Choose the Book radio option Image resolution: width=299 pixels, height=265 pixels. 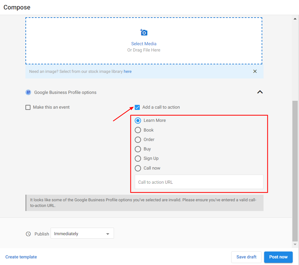point(138,130)
